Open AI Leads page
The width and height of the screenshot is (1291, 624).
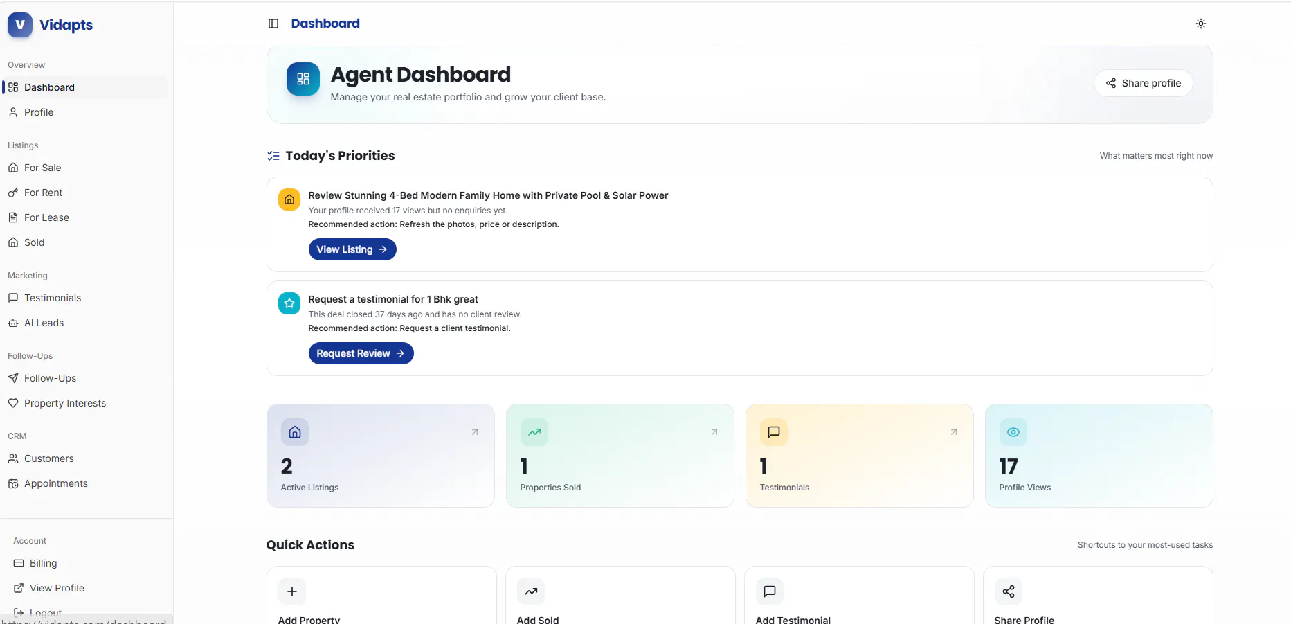click(85, 323)
